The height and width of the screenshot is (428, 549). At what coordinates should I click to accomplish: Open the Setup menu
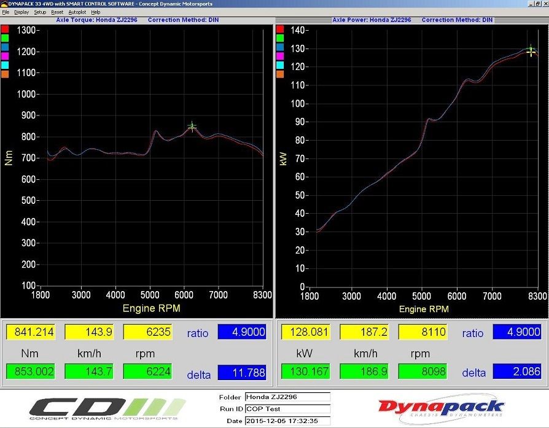39,12
